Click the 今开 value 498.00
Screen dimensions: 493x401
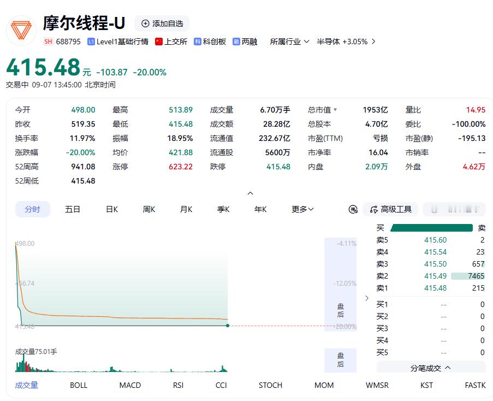pos(83,110)
